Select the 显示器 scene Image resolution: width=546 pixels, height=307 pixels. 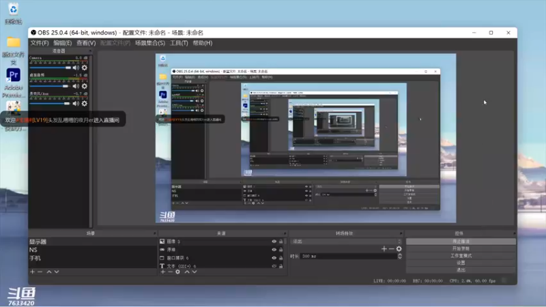pos(93,242)
